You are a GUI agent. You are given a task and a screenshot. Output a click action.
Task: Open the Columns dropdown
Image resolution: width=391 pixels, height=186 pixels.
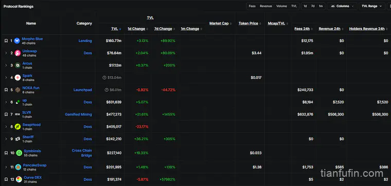(342, 6)
